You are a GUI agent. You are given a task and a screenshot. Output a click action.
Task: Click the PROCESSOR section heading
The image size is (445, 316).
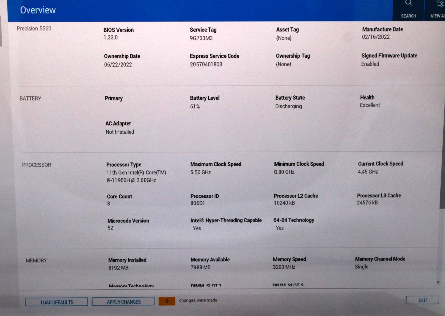coord(36,165)
